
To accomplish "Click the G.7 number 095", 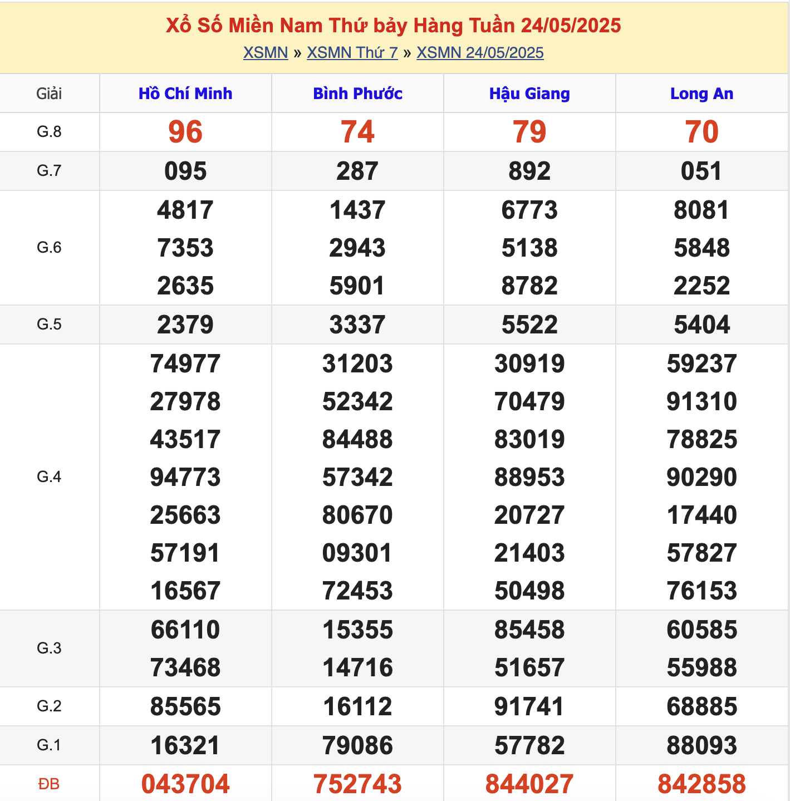I will click(x=185, y=171).
